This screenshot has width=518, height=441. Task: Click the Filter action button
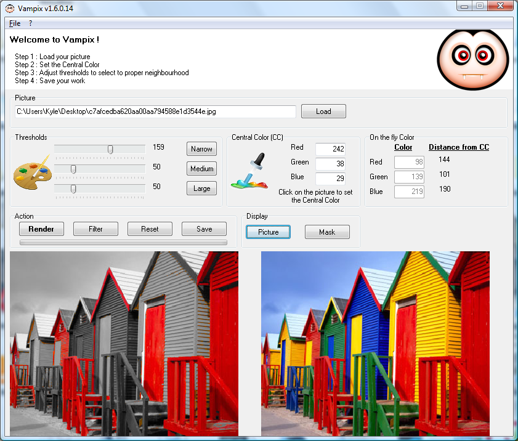pyautogui.click(x=95, y=229)
